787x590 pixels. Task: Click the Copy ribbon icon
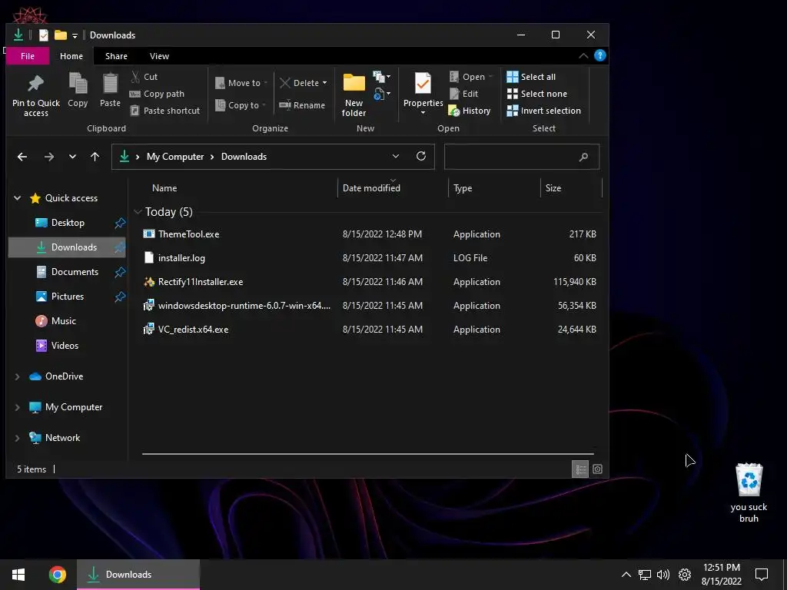[78, 91]
